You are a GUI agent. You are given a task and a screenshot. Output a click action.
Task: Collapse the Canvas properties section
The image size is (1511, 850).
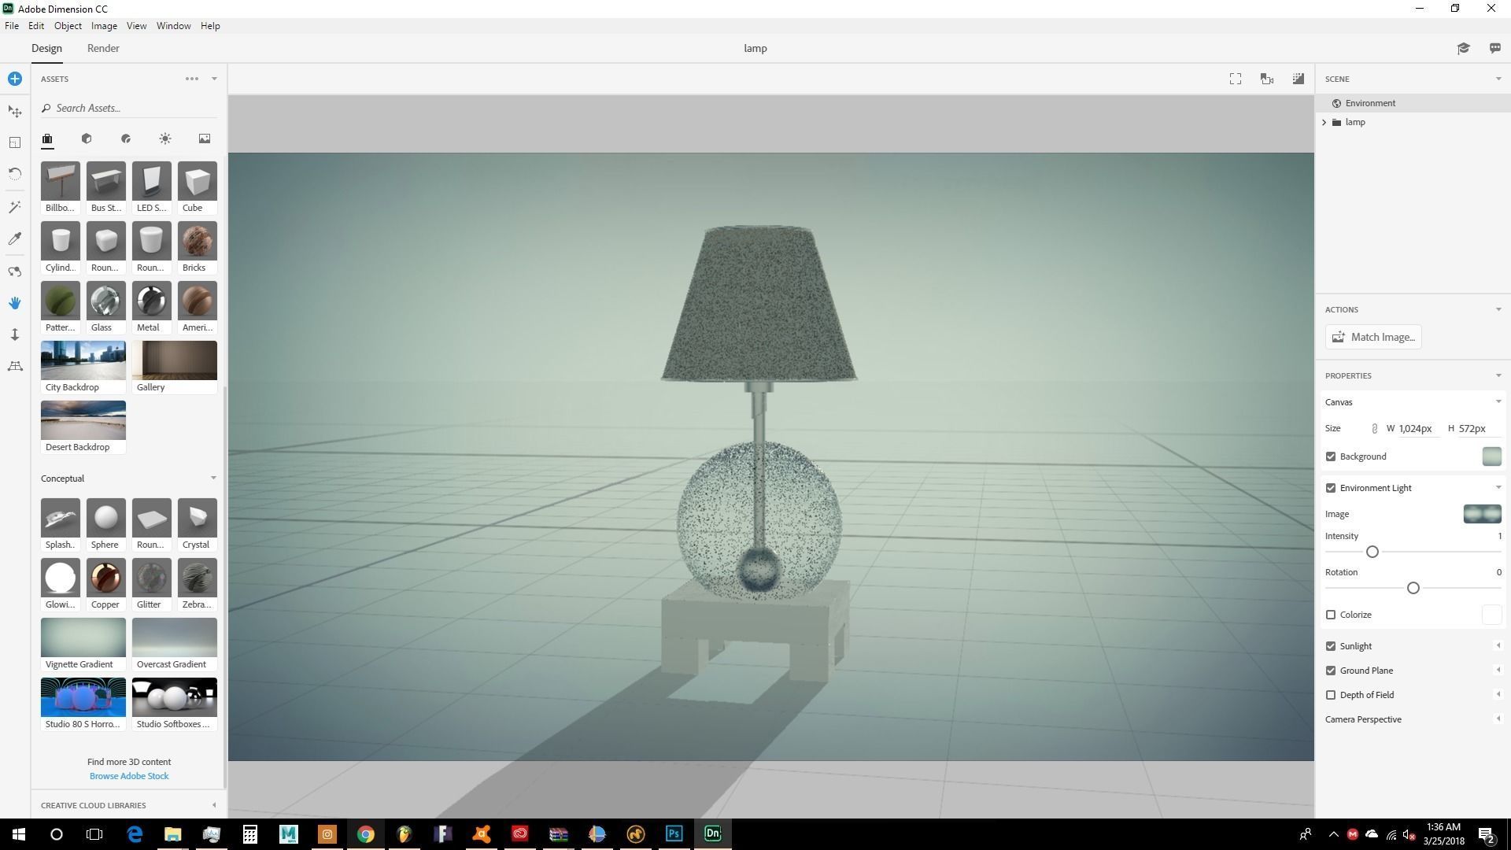click(1498, 402)
